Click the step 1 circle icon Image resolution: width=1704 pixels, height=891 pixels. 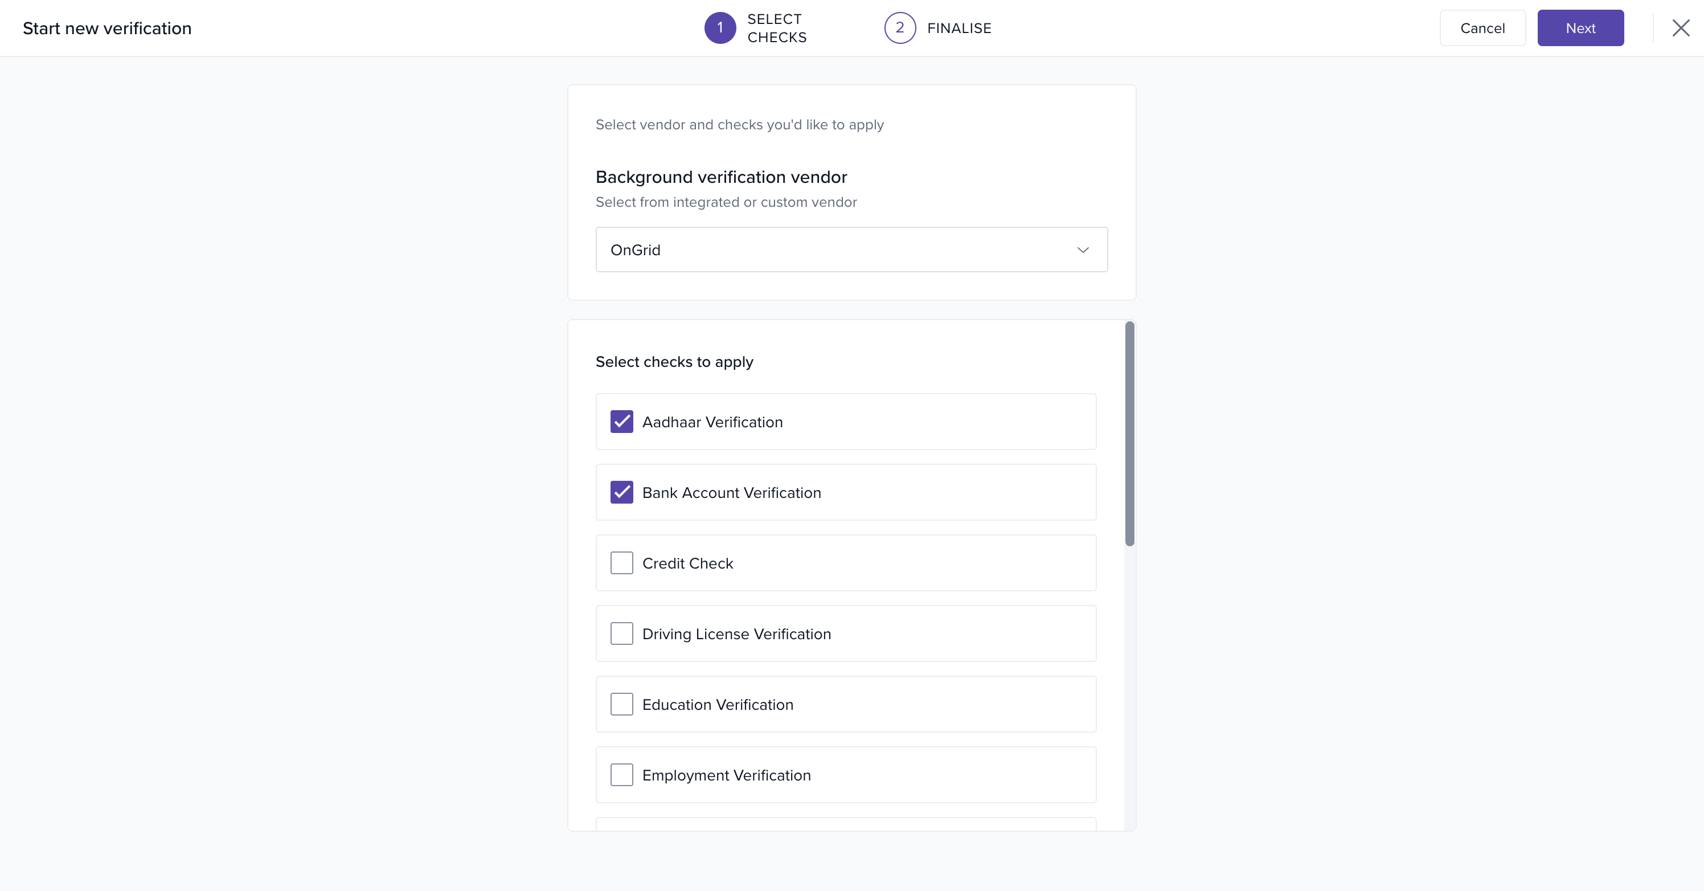point(720,28)
